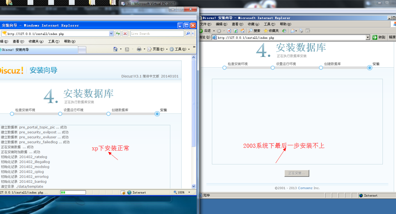This screenshot has width=396, height=214.
Task: Click log line 201402_ratelog
Action: coord(24,157)
